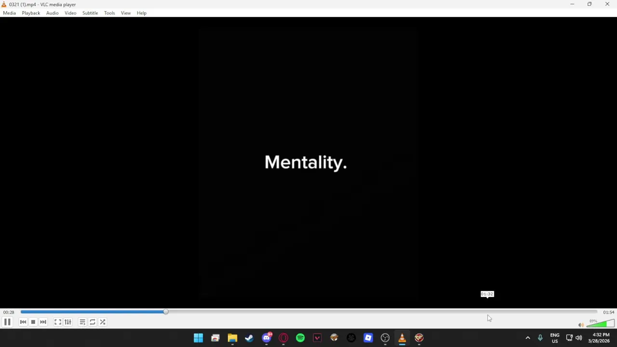Click the VLC cone taskbar icon
Image resolution: width=617 pixels, height=347 pixels.
402,338
